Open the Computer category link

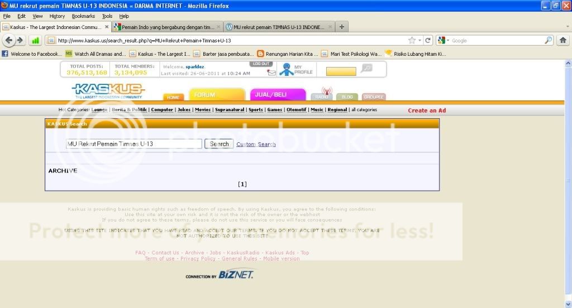[x=162, y=110]
